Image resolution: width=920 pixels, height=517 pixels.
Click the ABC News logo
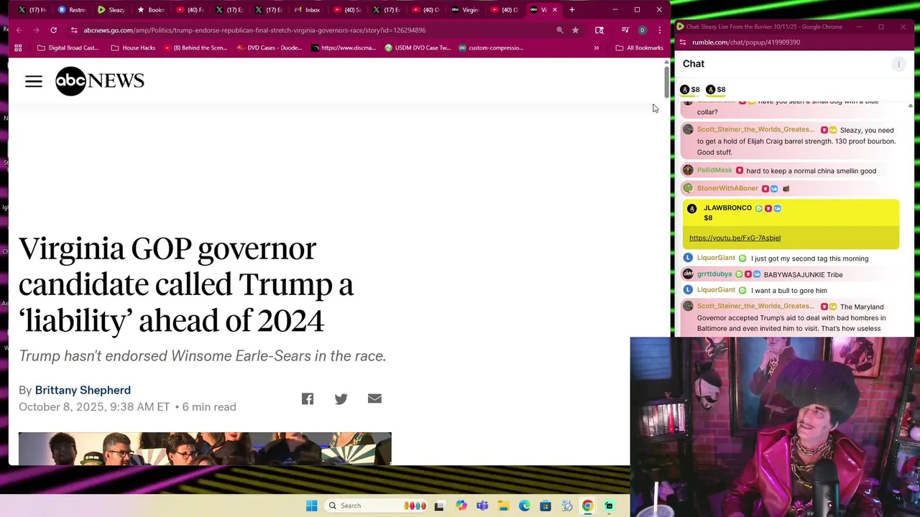point(100,81)
